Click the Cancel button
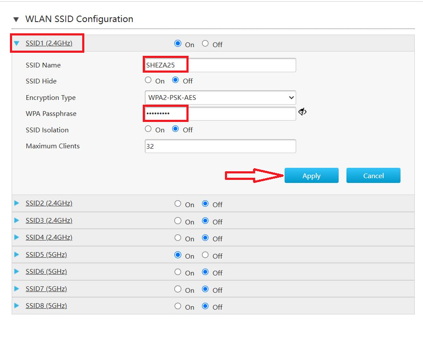Image resolution: width=423 pixels, height=349 pixels. click(373, 176)
